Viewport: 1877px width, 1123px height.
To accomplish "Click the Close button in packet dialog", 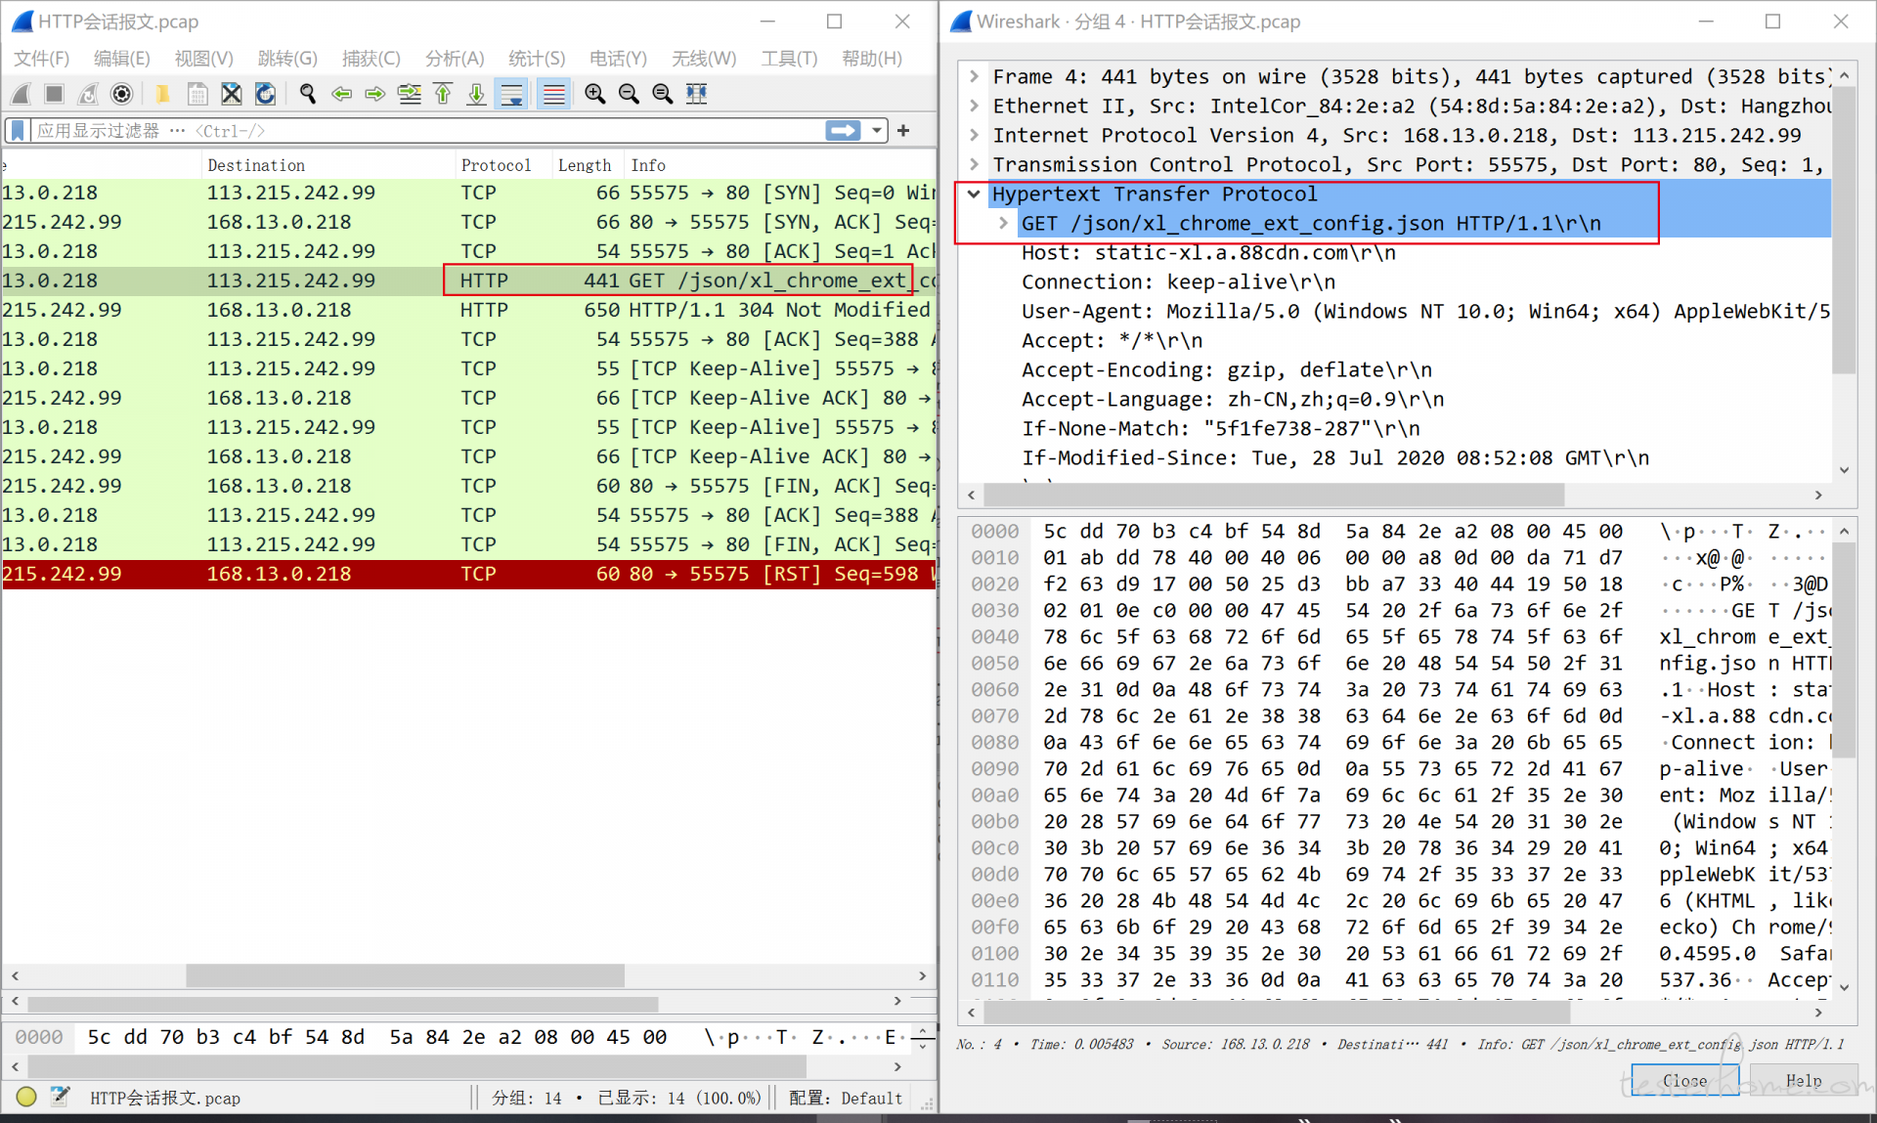I will (1683, 1080).
